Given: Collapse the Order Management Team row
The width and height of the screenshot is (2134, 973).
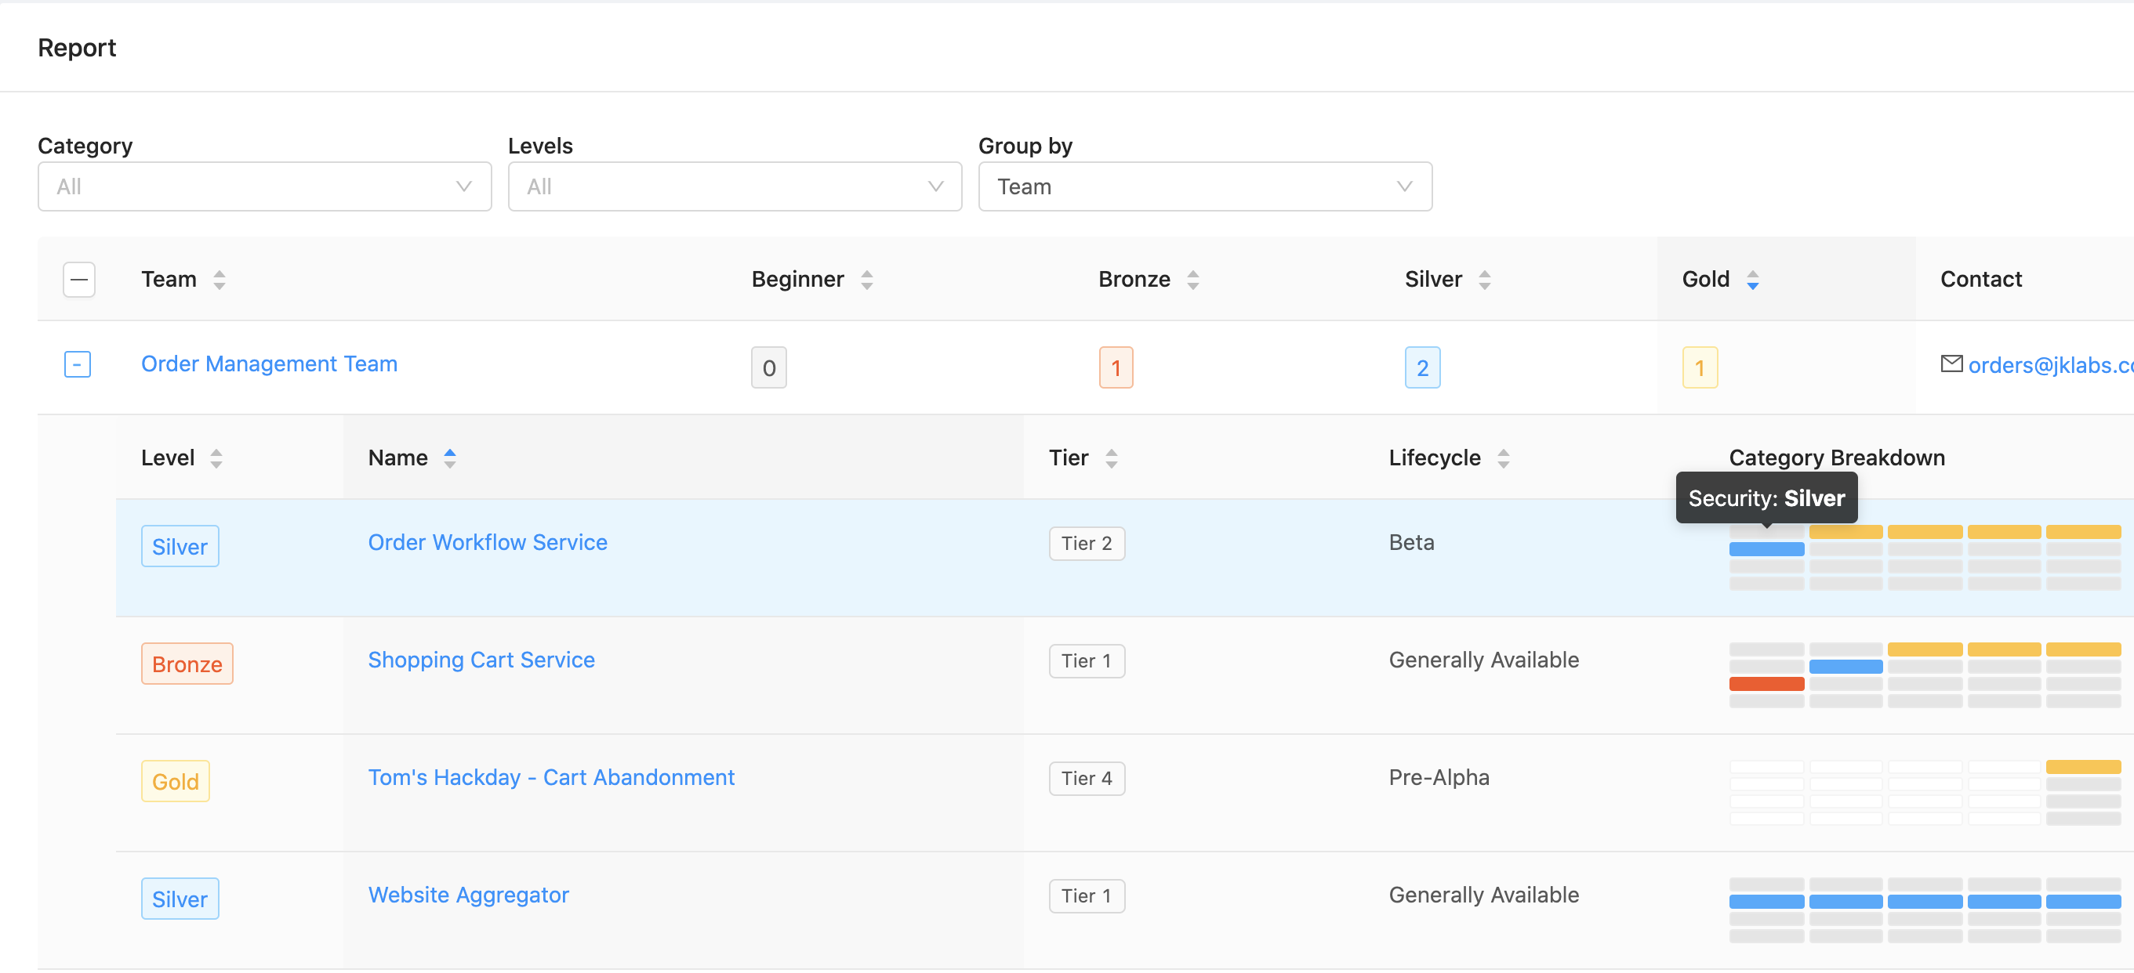Looking at the screenshot, I should point(77,364).
